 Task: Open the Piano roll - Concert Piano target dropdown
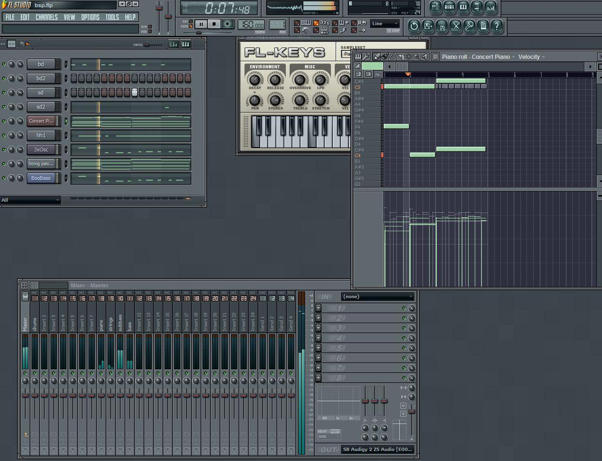coord(479,56)
